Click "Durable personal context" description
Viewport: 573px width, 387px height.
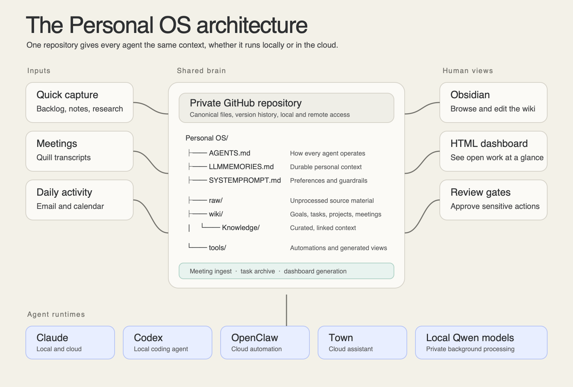point(326,167)
